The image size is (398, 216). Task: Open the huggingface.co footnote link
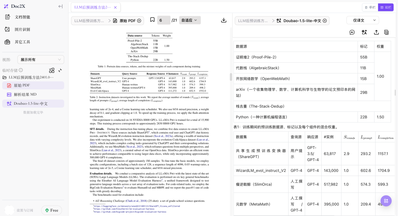(137, 206)
